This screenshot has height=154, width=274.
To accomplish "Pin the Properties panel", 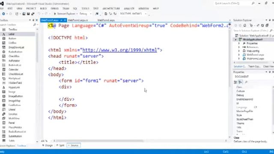I will pos(270,72).
